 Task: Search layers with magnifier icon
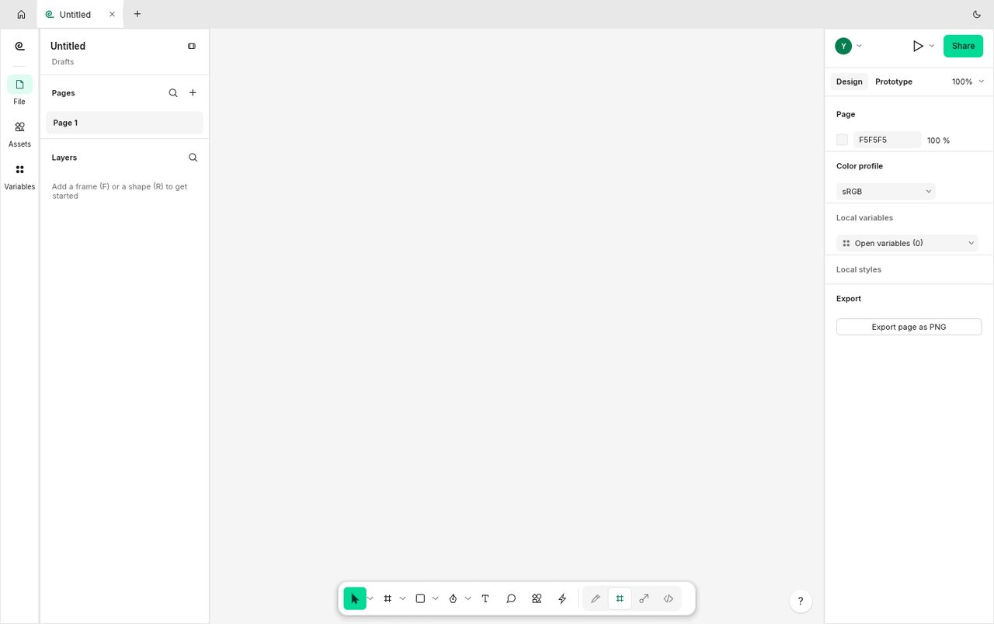[x=193, y=157]
